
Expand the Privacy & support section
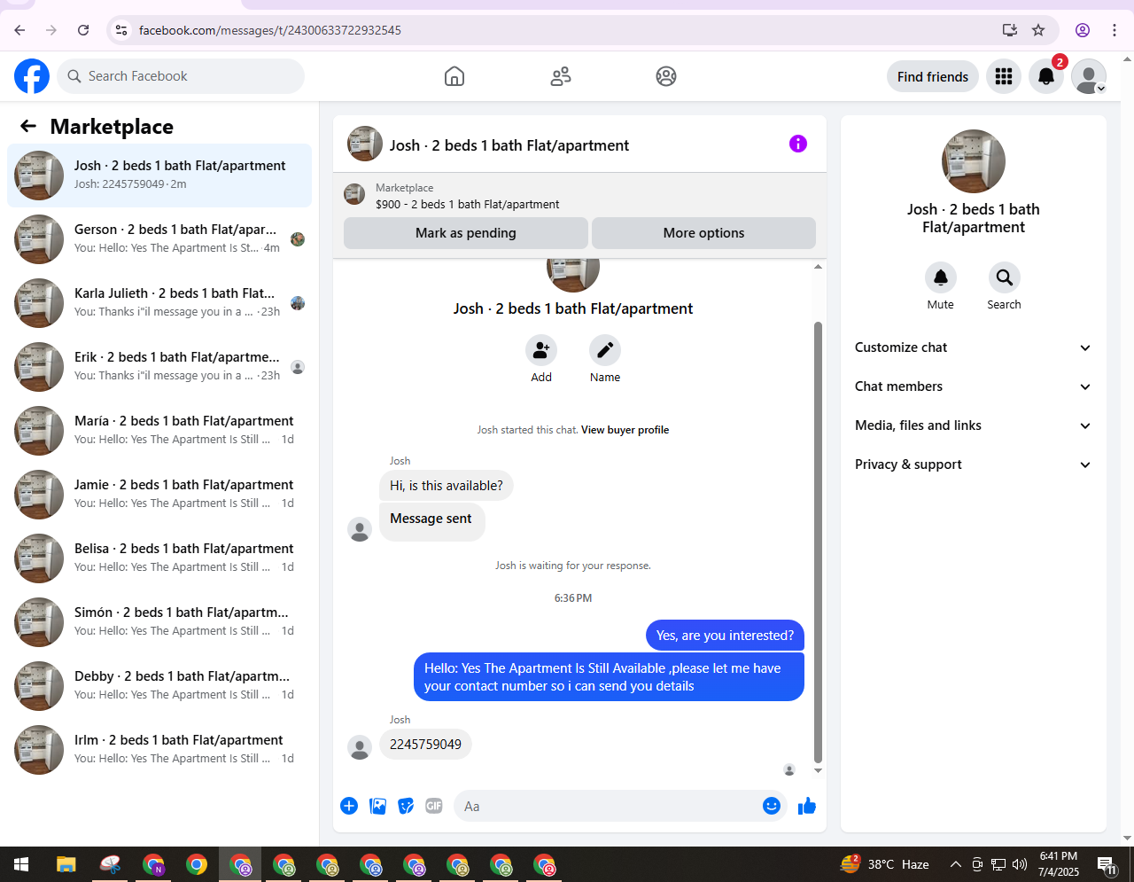click(x=974, y=464)
